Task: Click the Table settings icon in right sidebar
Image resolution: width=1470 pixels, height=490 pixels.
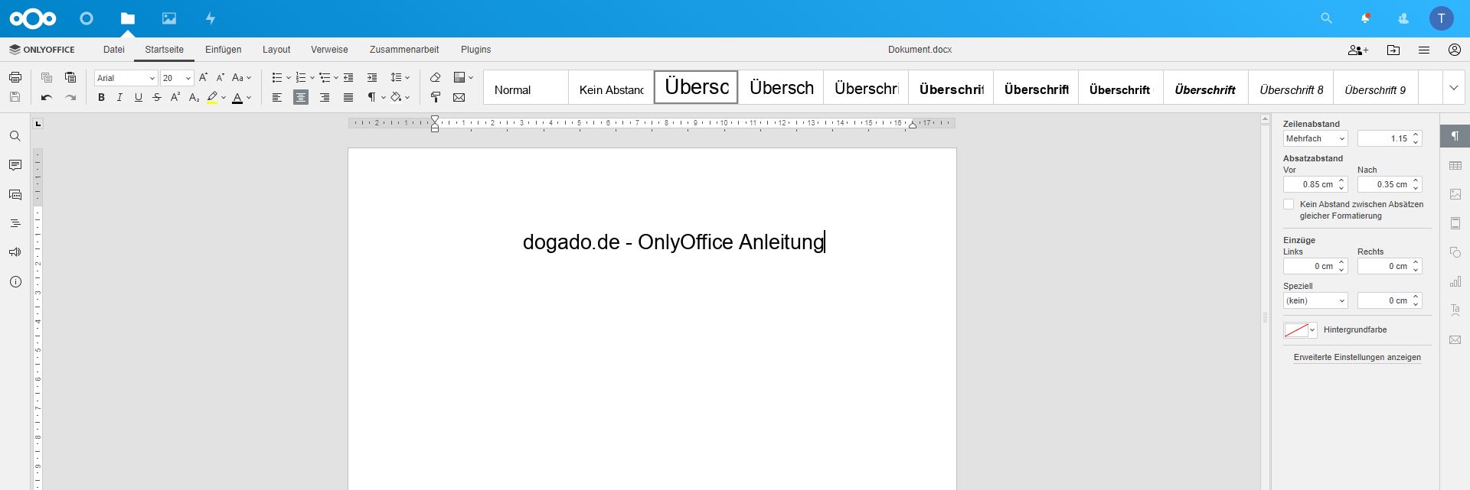Action: (1455, 165)
